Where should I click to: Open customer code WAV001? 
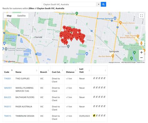tap(8, 88)
